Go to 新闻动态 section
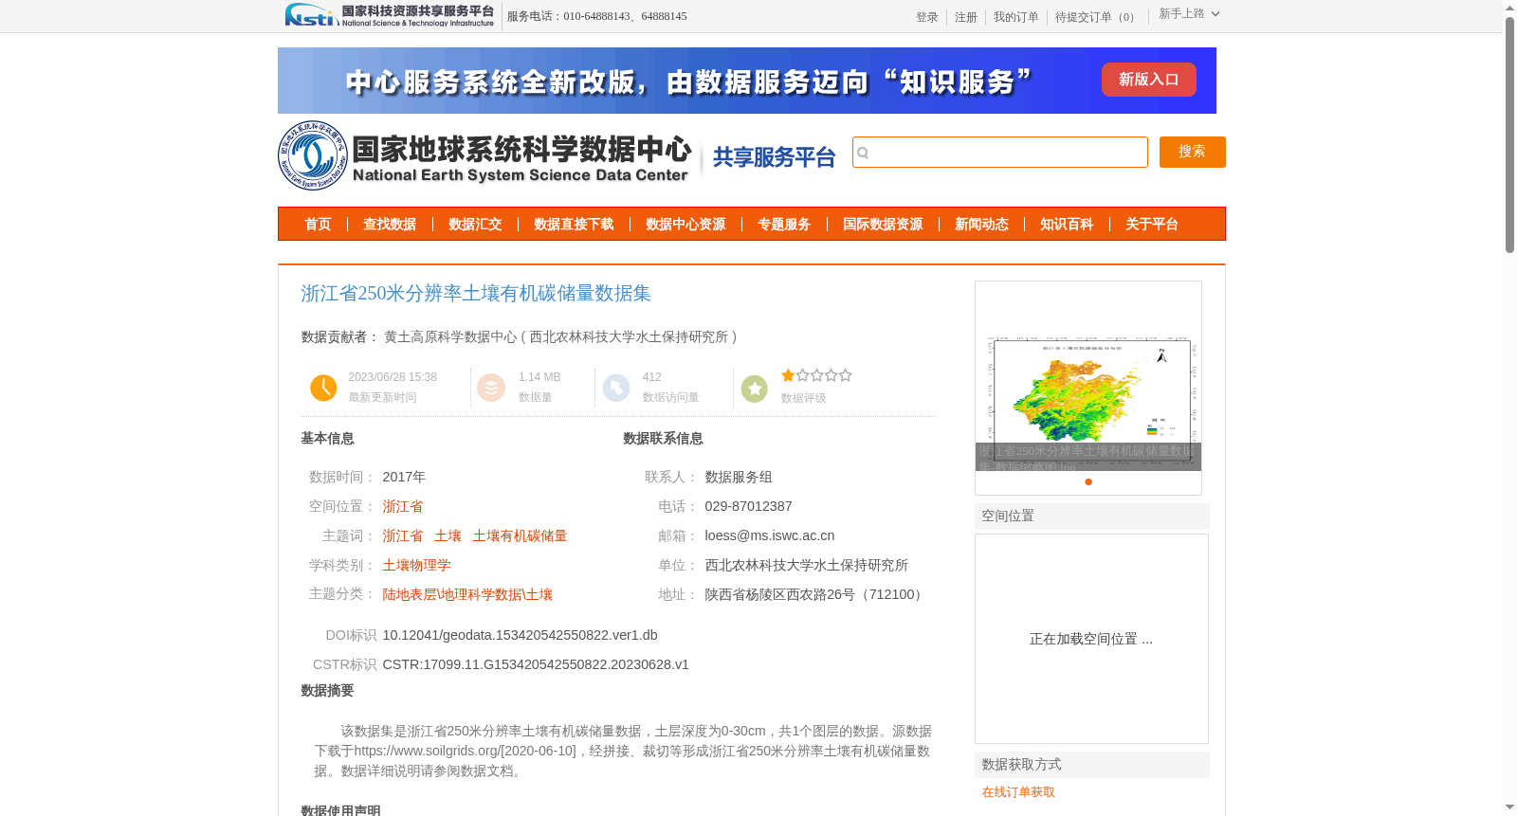1517x816 pixels. (x=981, y=225)
